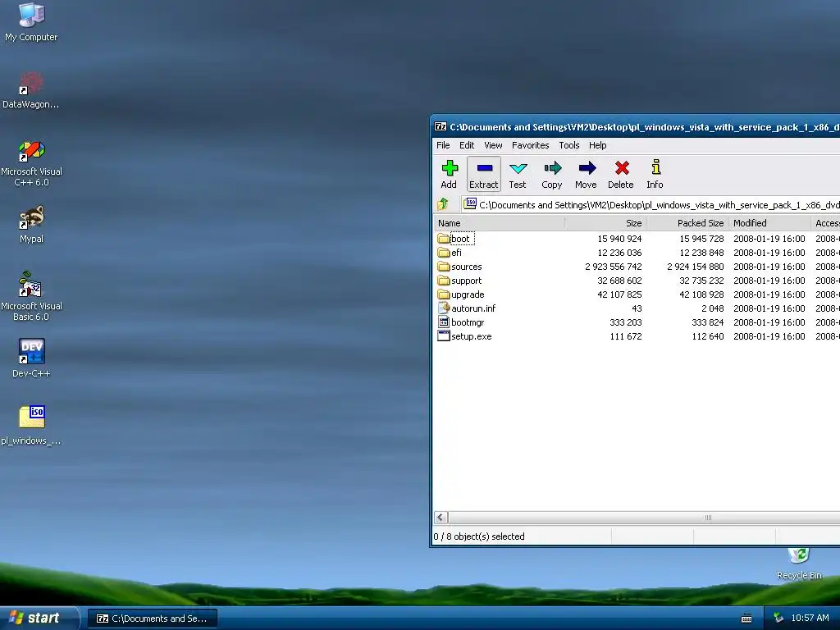Click the 10:57 AM clock
Image resolution: width=840 pixels, height=630 pixels.
[810, 619]
